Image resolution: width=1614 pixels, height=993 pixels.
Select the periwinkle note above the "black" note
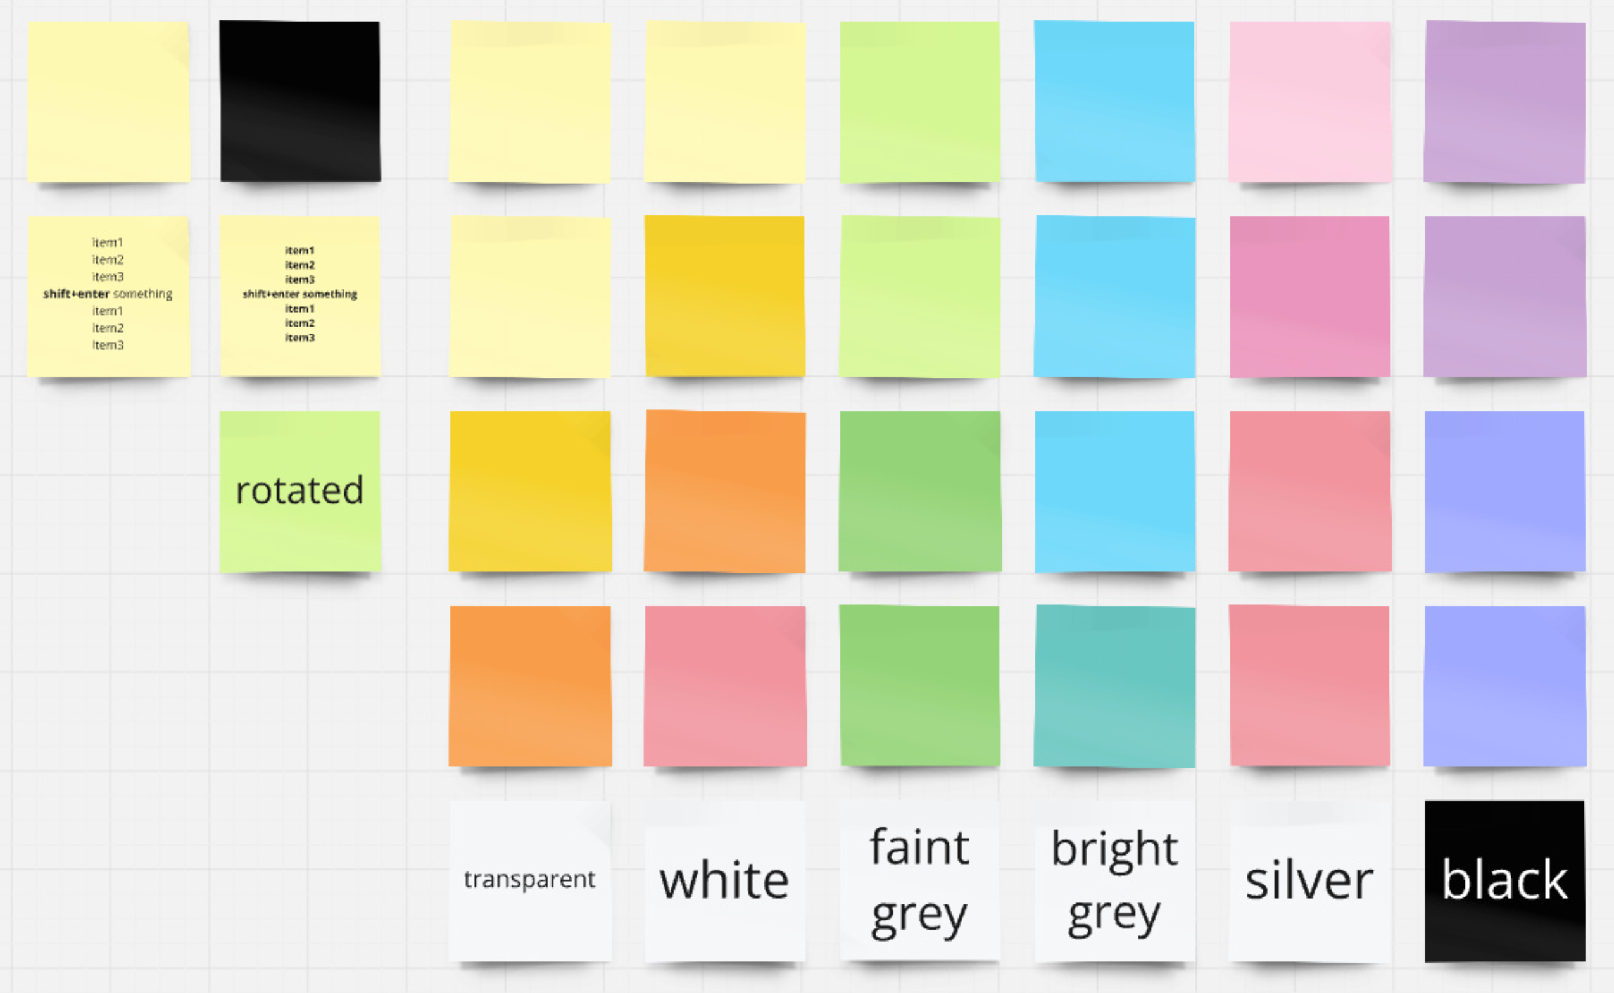pyautogui.click(x=1504, y=685)
